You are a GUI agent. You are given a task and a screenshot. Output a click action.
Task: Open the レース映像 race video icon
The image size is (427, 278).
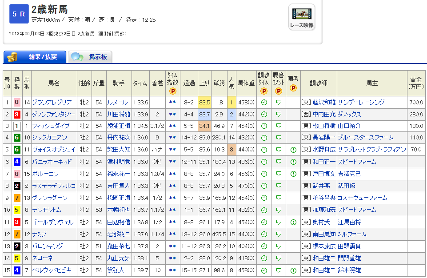[x=302, y=17]
